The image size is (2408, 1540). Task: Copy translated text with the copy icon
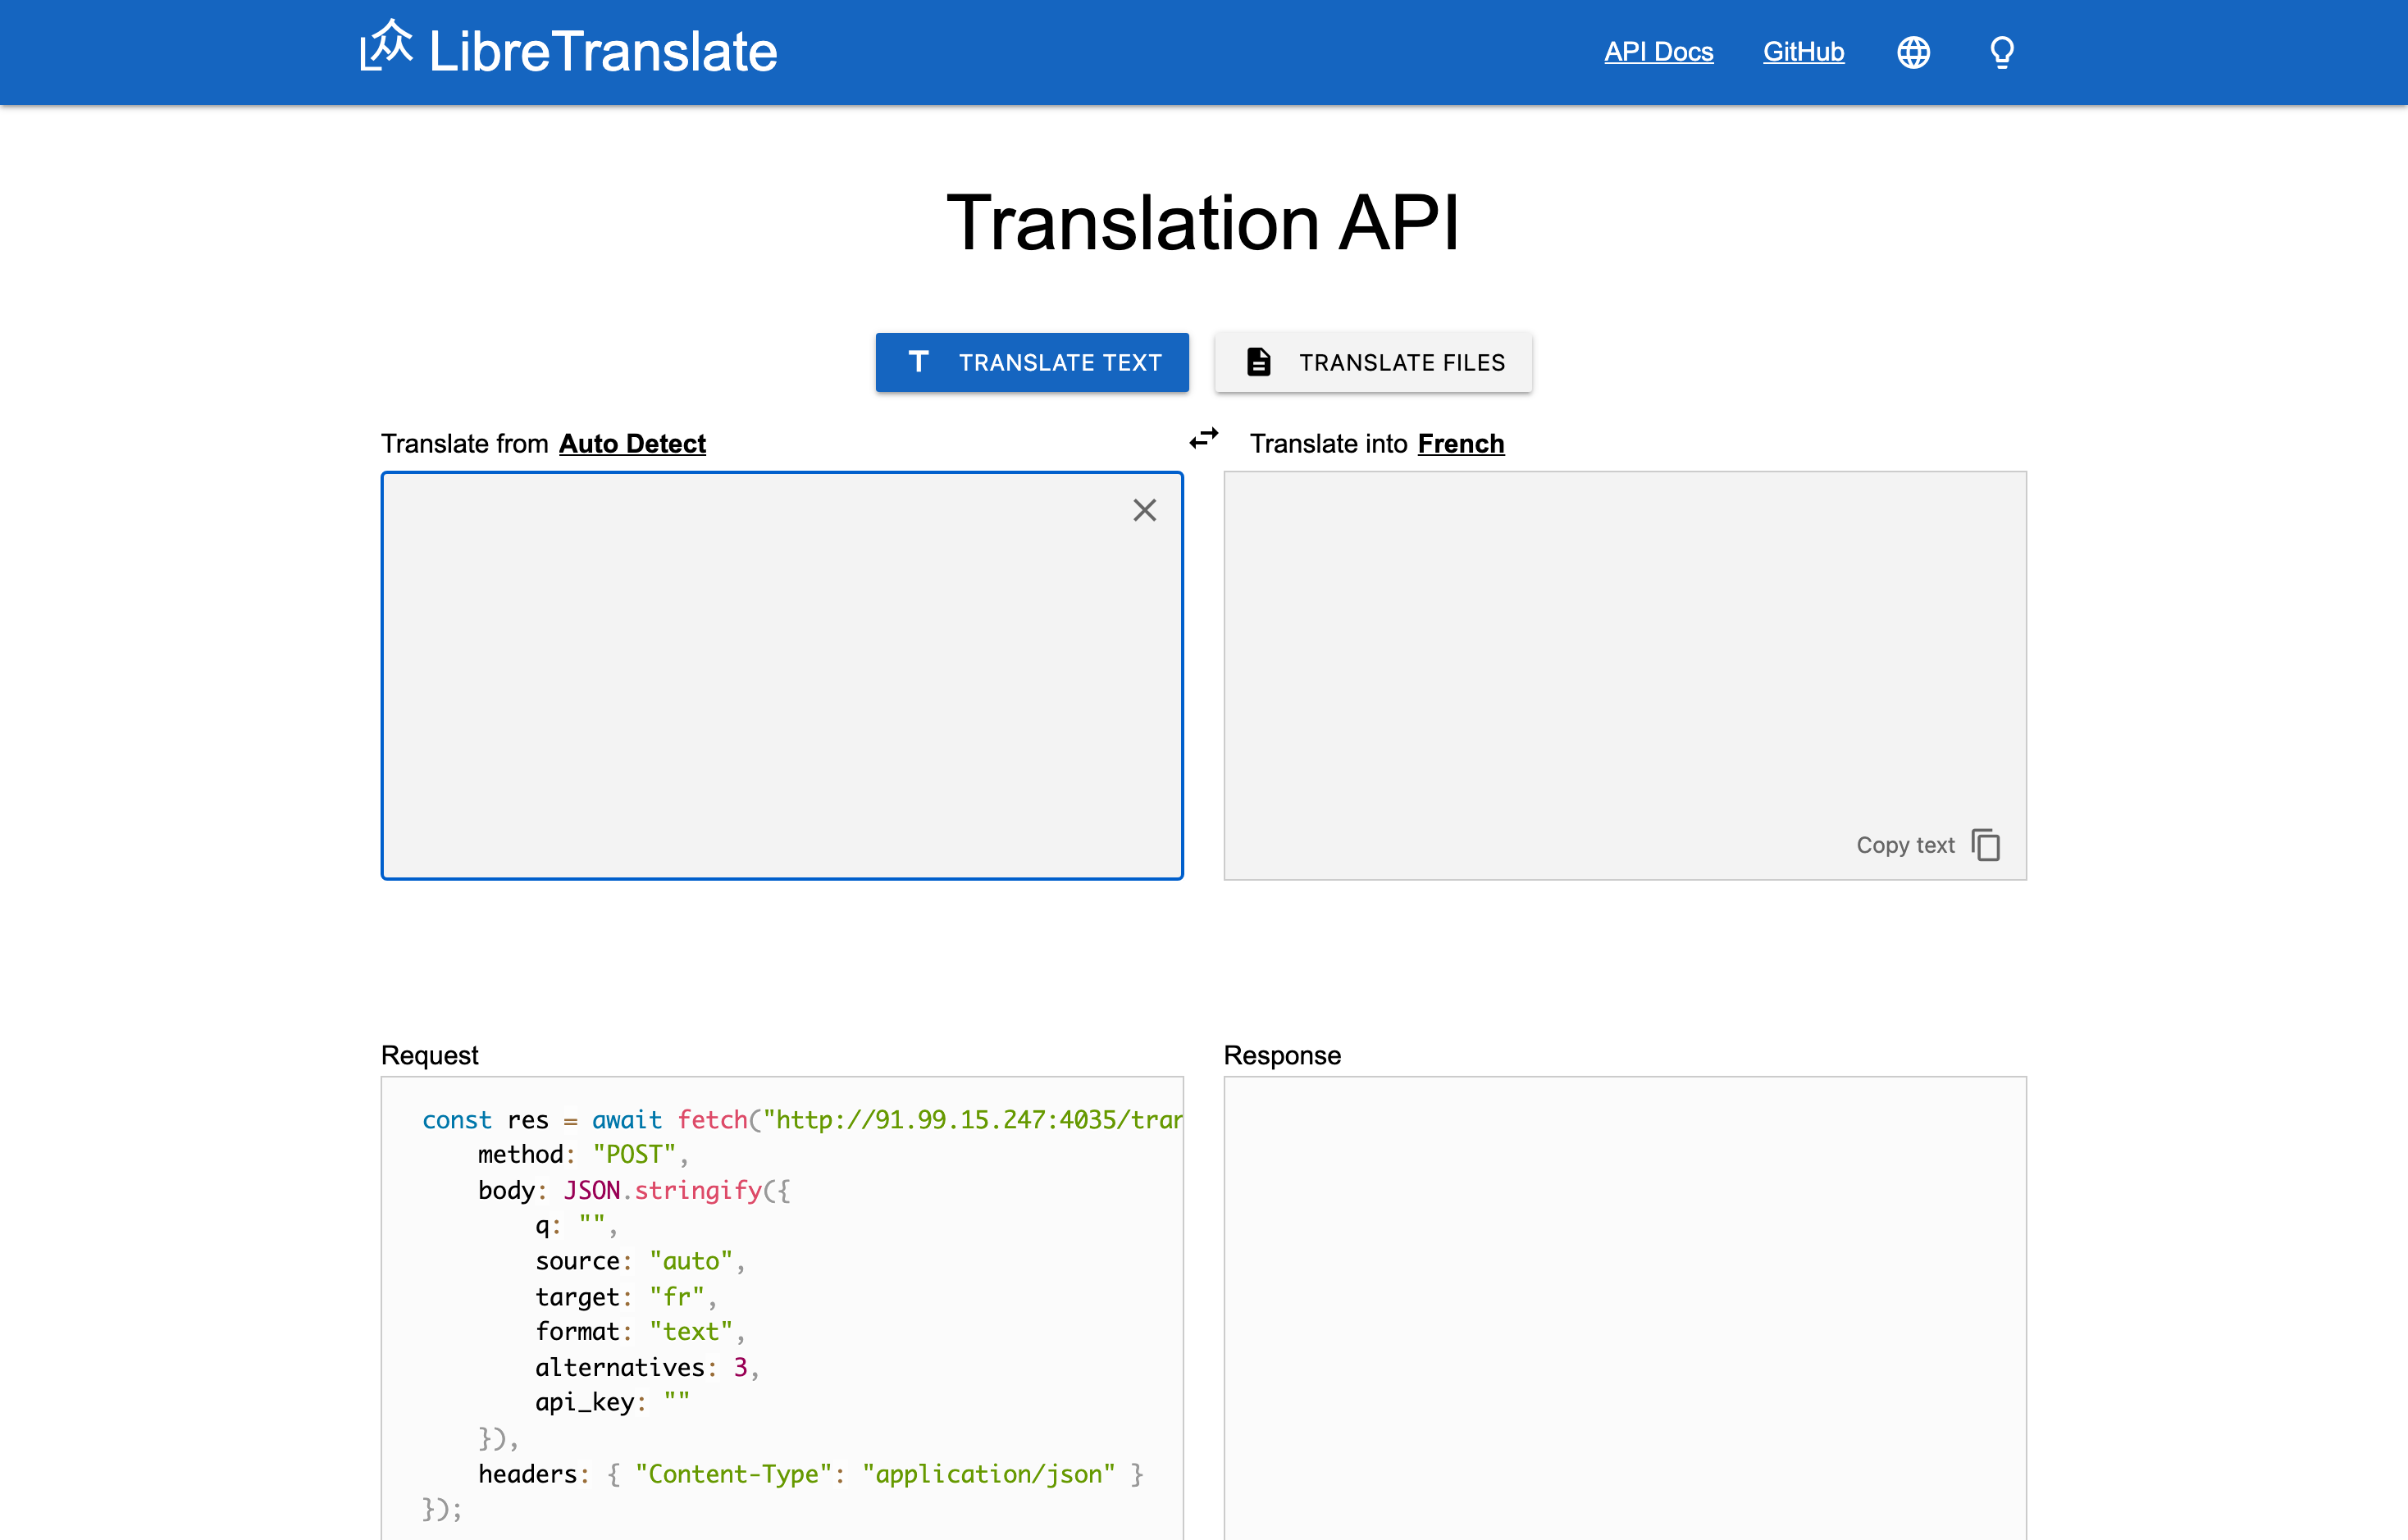click(x=1986, y=845)
